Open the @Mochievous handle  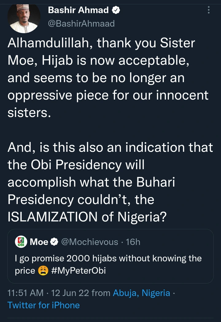tap(90, 242)
